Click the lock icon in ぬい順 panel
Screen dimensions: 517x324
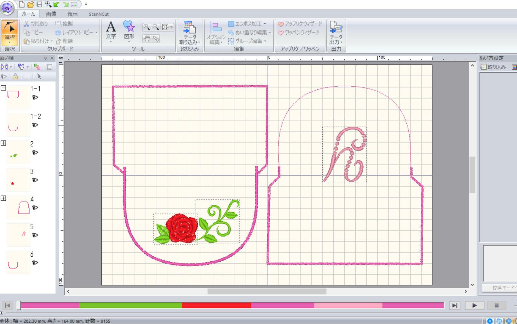(x=15, y=76)
